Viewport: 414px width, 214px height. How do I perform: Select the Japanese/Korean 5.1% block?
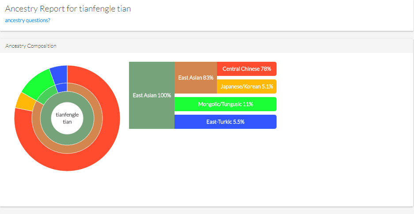pos(247,86)
